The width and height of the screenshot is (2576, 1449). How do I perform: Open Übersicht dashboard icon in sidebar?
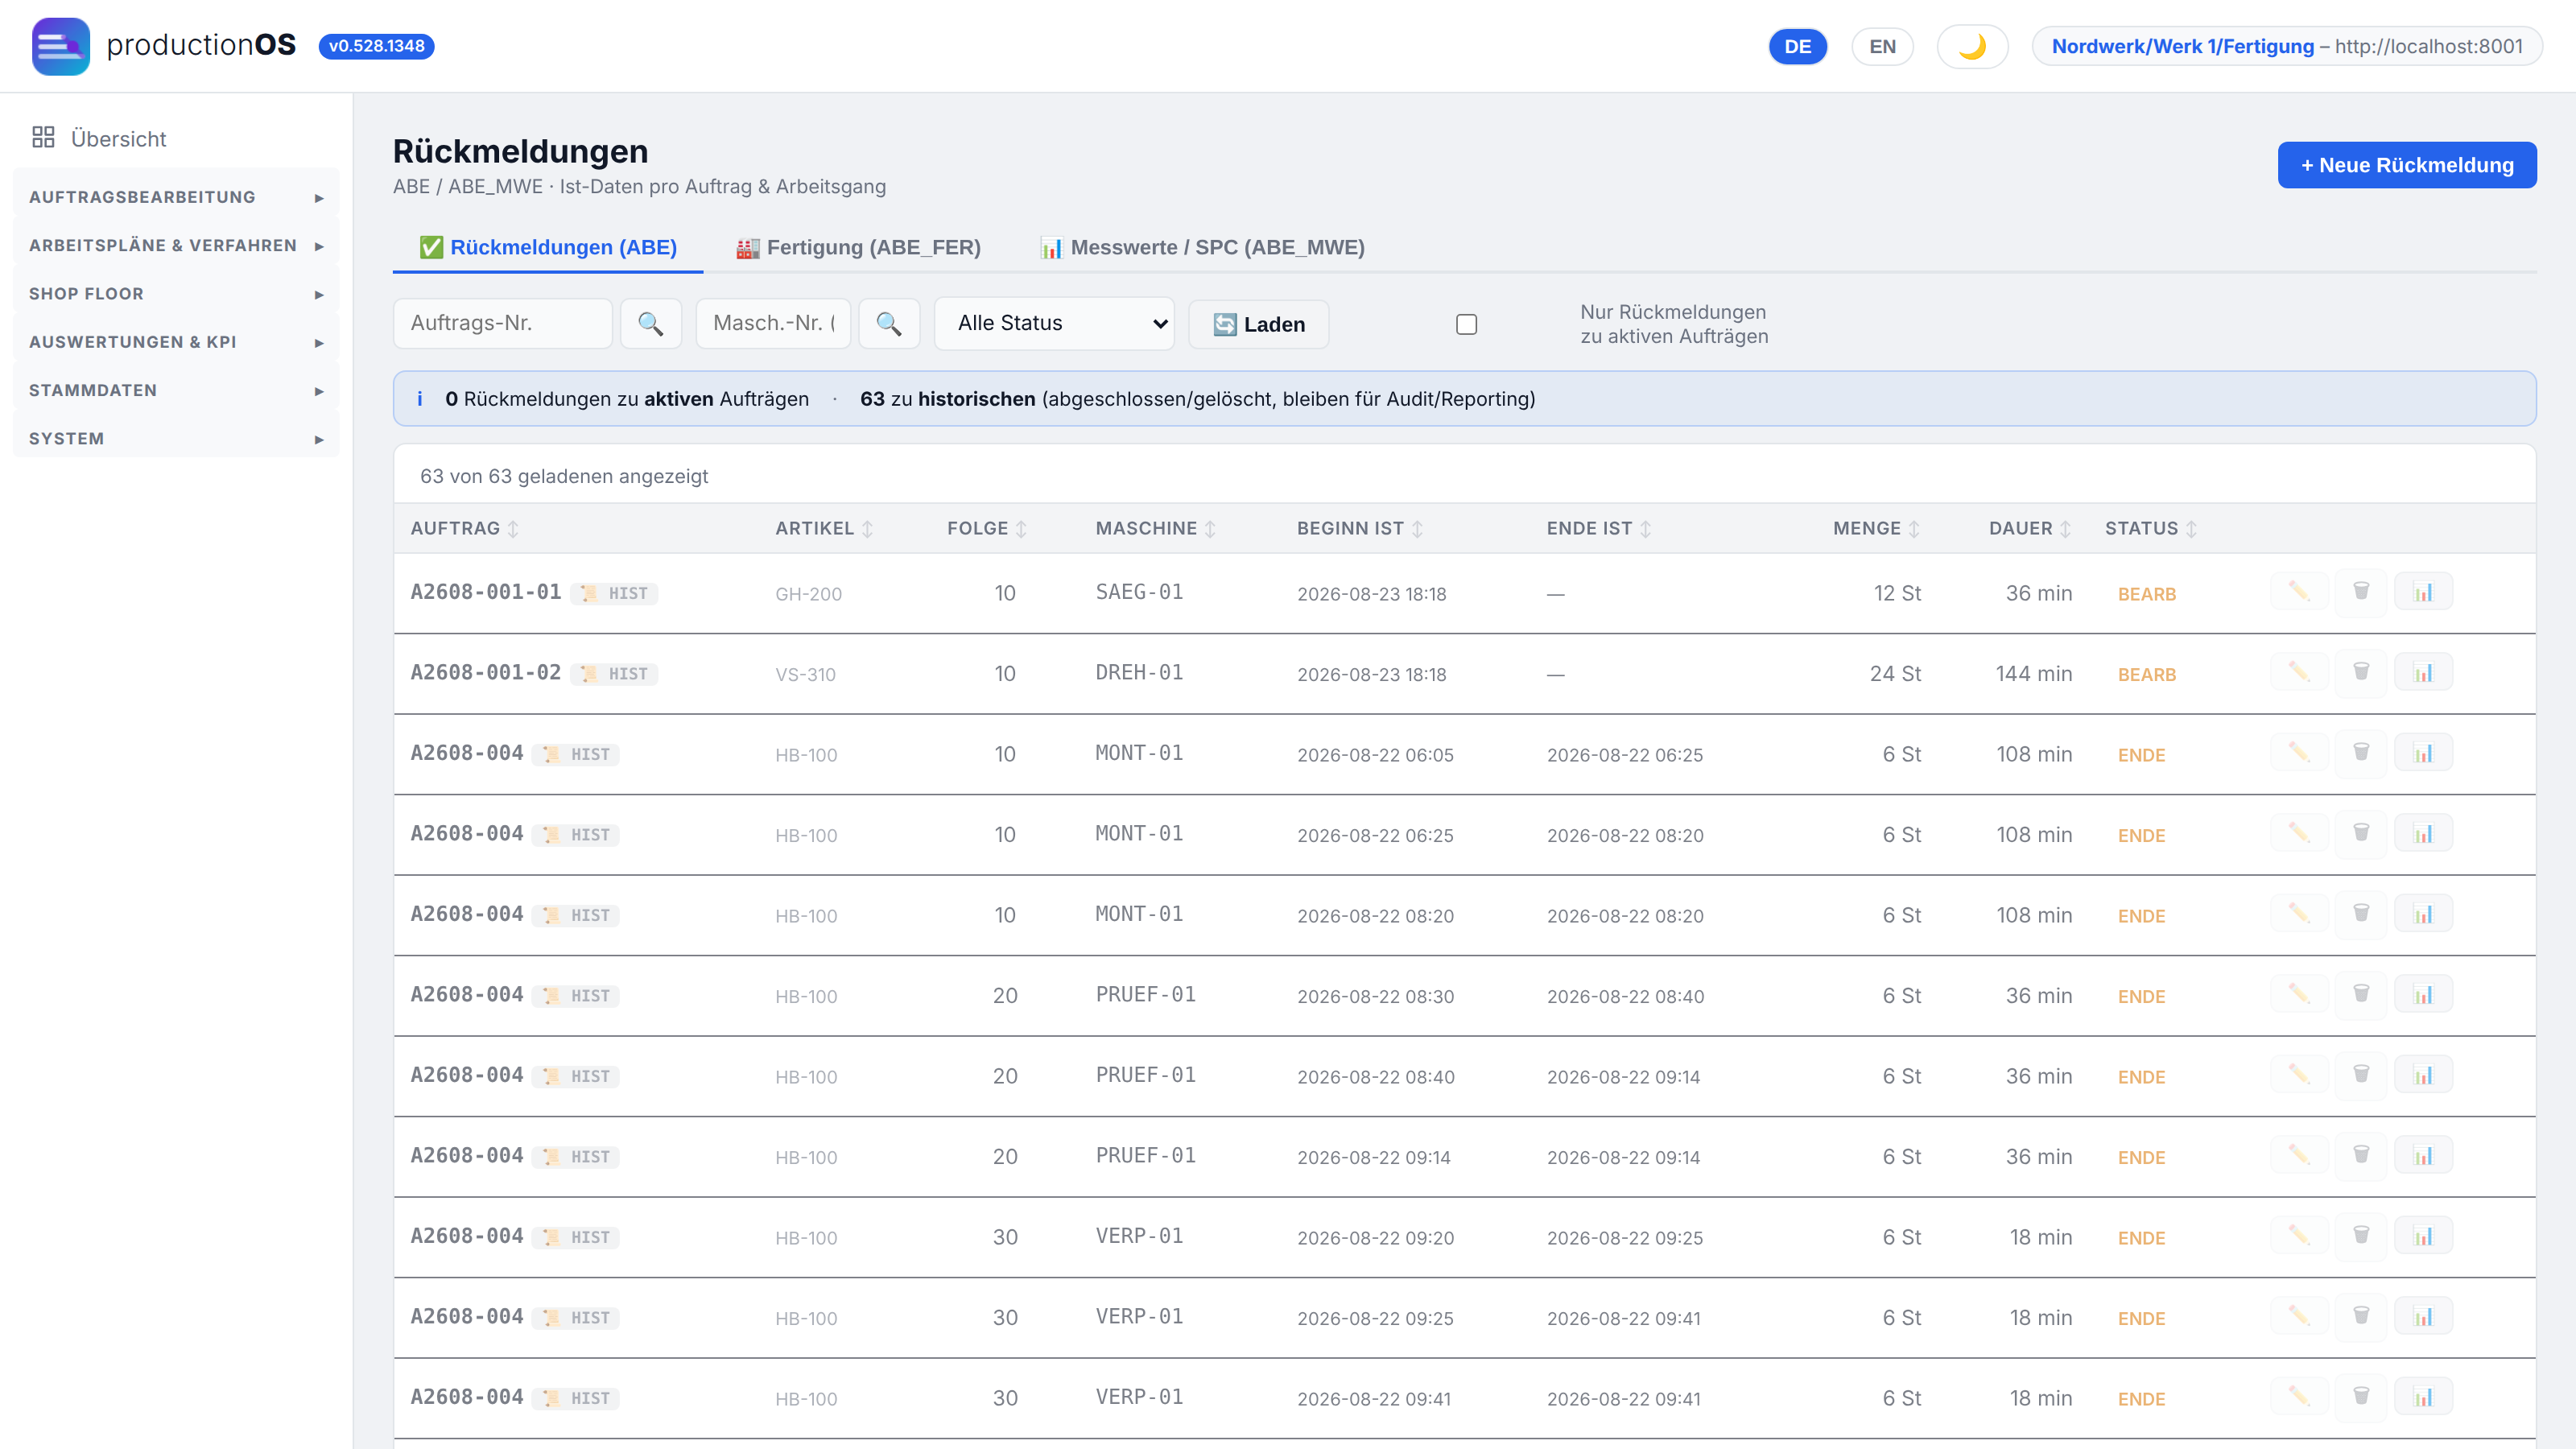[43, 138]
